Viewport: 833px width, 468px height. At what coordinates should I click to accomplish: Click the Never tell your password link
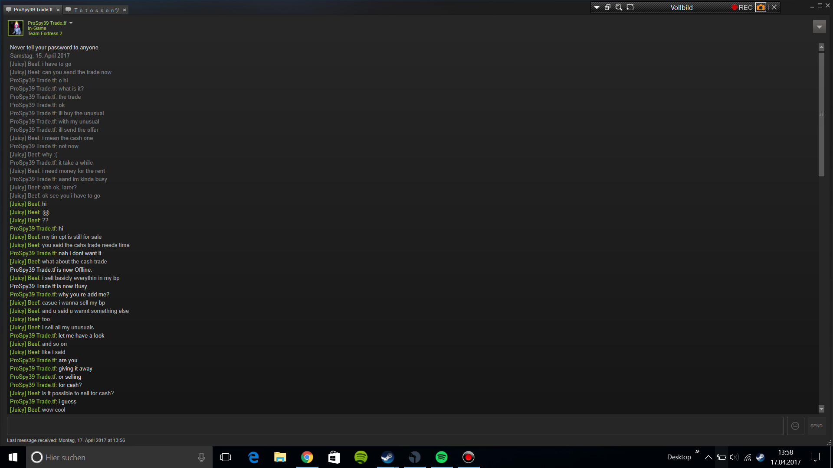pos(55,48)
